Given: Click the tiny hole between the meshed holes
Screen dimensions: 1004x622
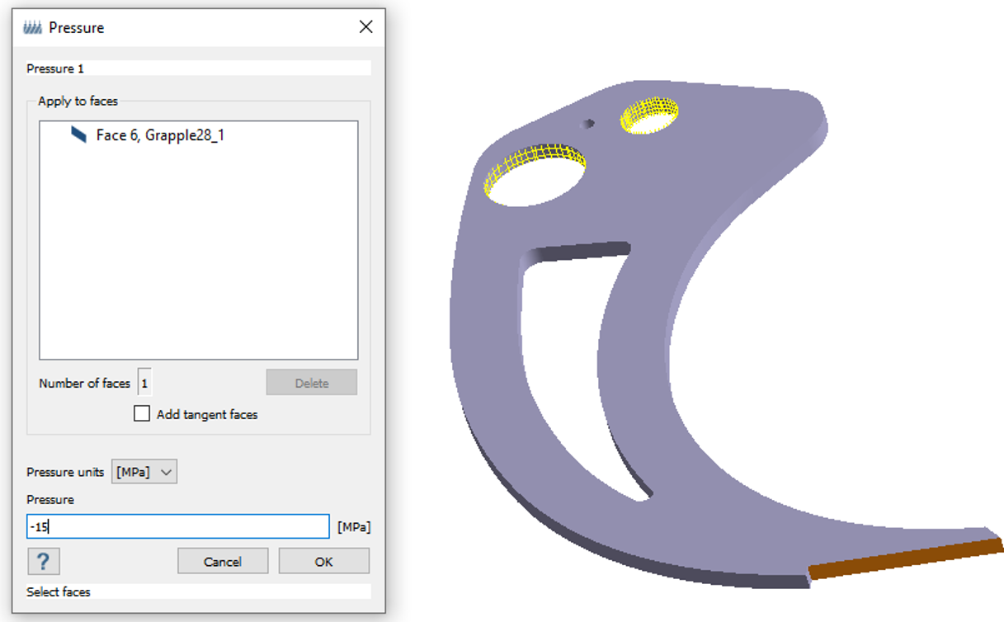Looking at the screenshot, I should pos(588,124).
